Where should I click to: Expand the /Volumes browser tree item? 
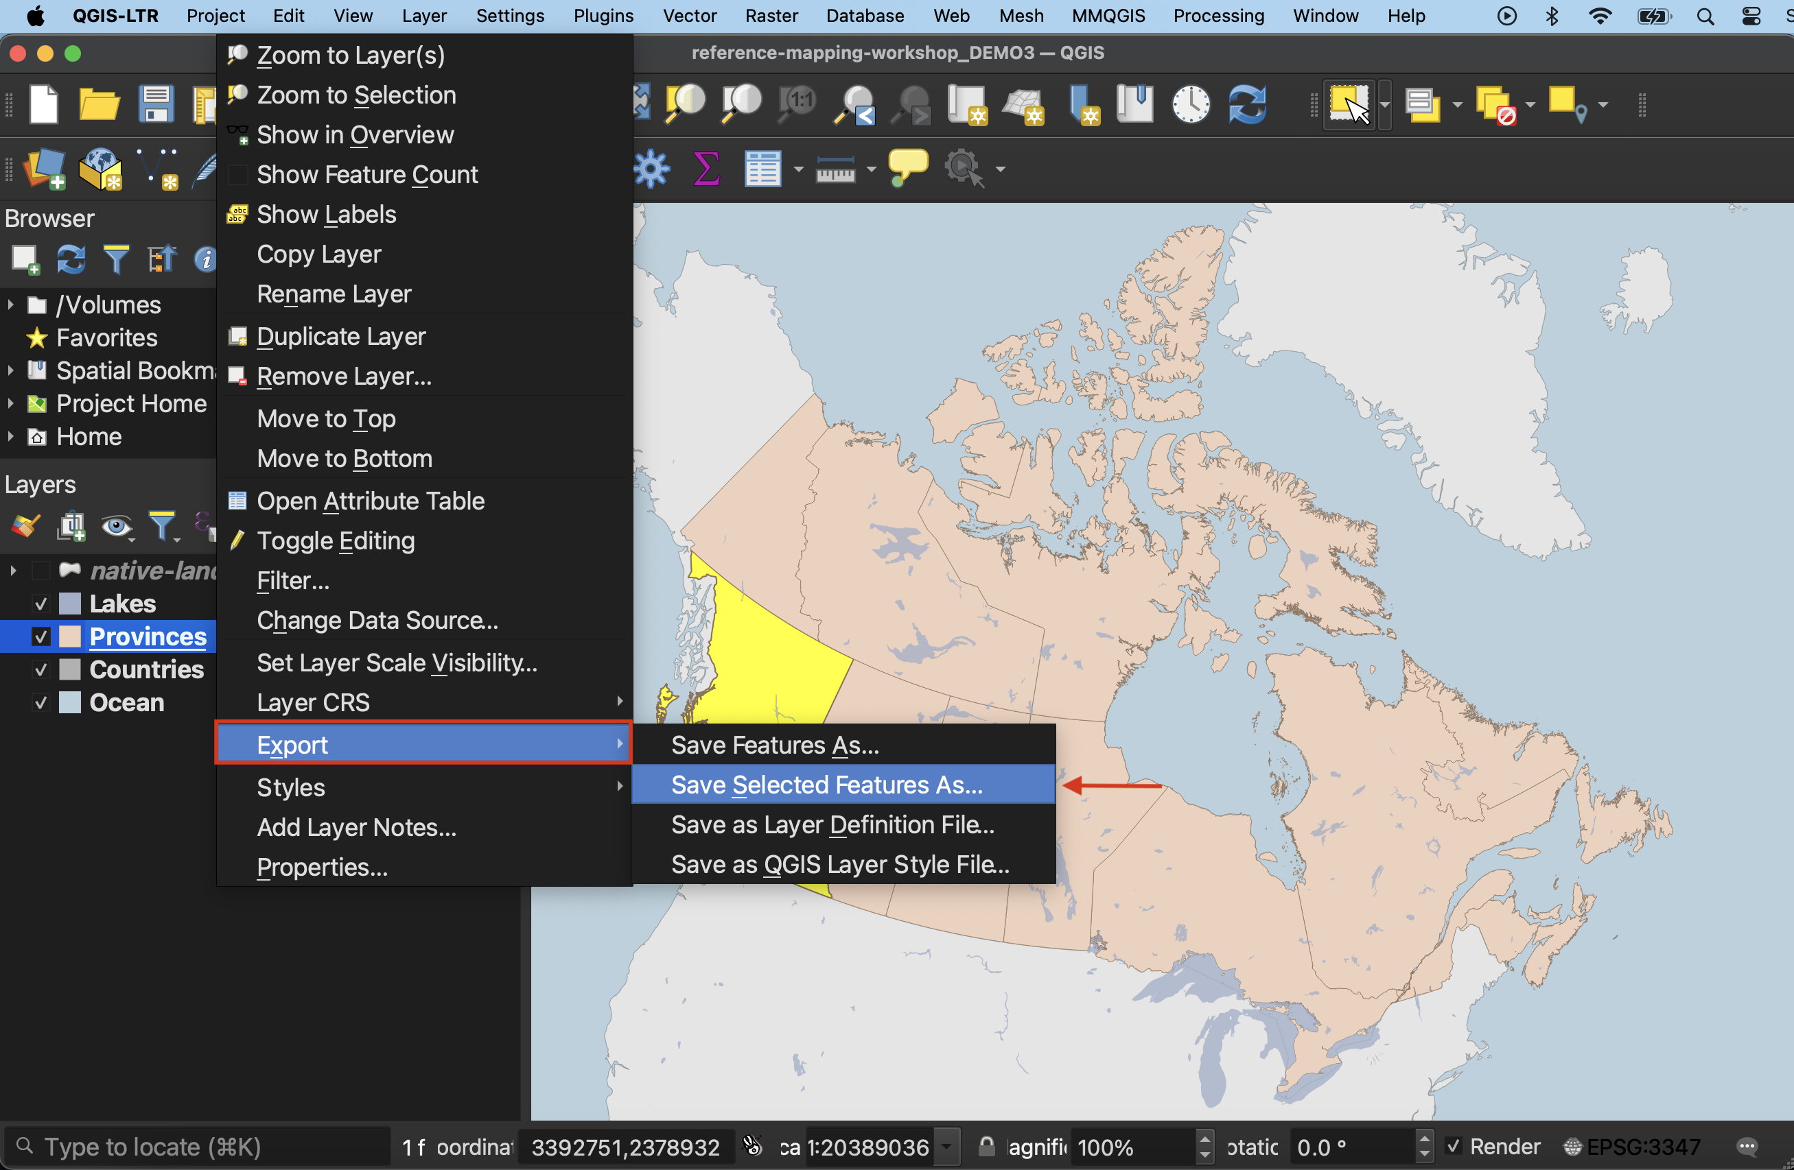pyautogui.click(x=10, y=305)
